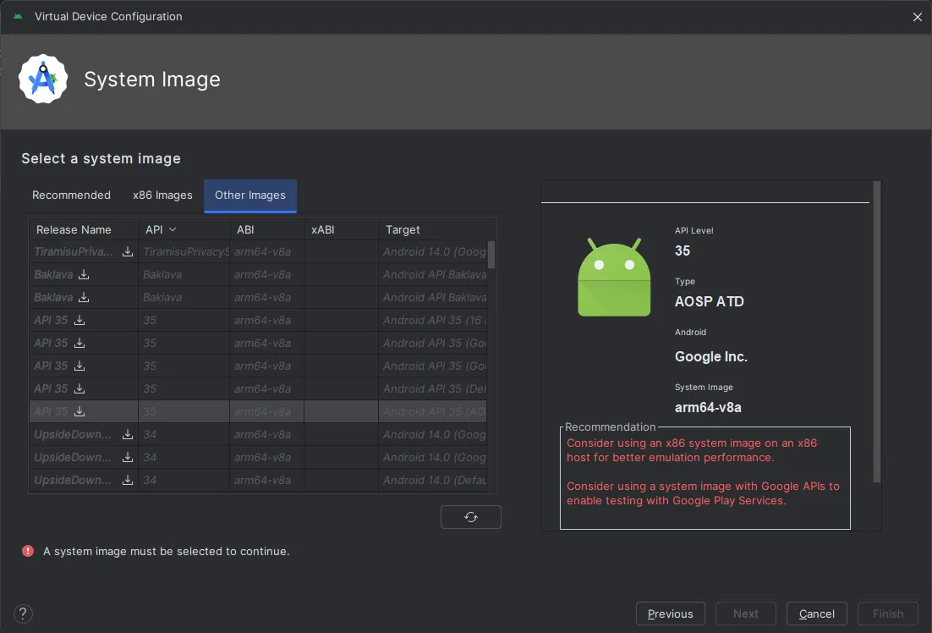Click the ABI column header

245,230
